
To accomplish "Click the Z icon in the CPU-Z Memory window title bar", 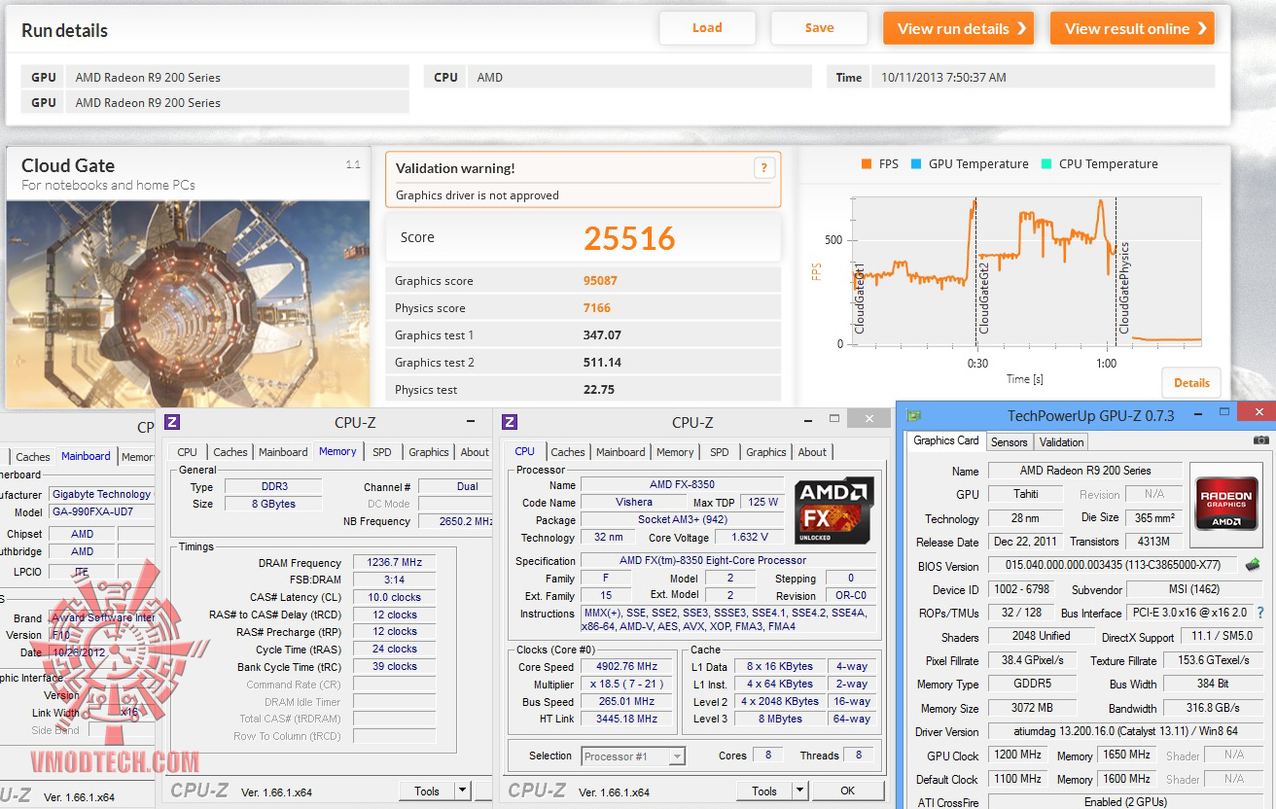I will (172, 422).
